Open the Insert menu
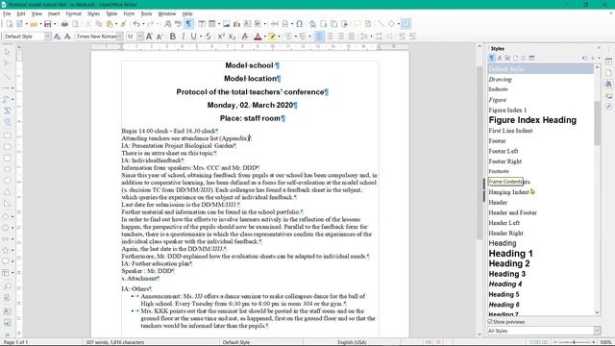This screenshot has height=346, width=615. coord(54,13)
